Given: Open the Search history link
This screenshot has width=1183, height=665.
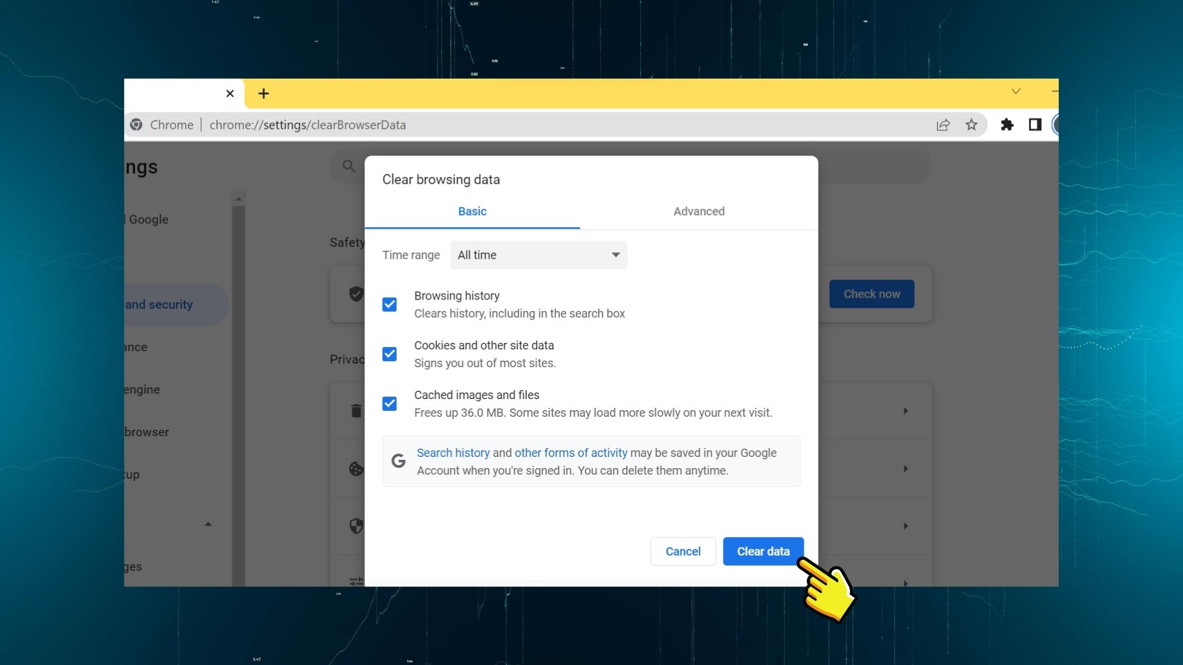Looking at the screenshot, I should (453, 453).
